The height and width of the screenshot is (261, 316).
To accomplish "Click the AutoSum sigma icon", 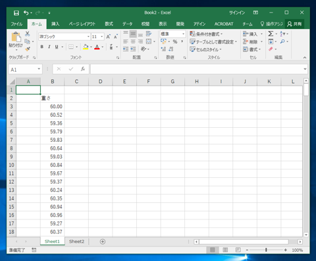I will 271,34.
